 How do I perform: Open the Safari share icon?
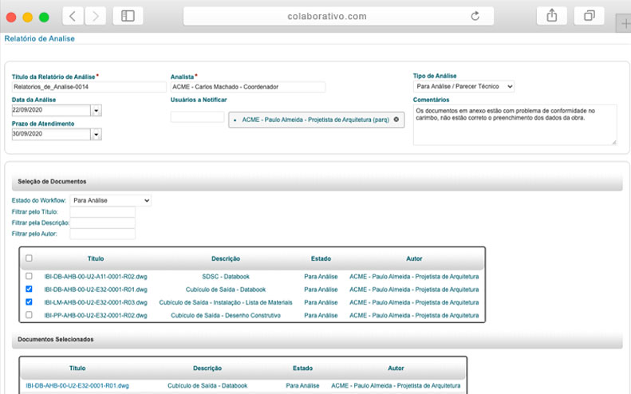pyautogui.click(x=552, y=16)
